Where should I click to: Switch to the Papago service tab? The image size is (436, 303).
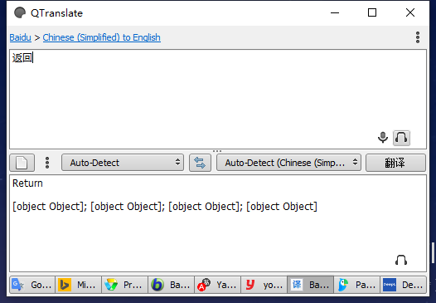(356, 285)
